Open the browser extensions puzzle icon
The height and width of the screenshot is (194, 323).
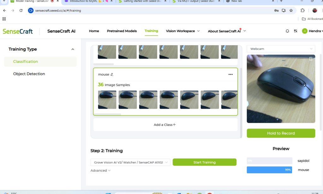tap(302, 10)
